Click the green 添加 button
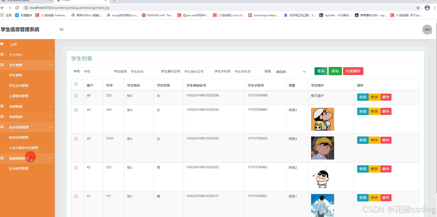Image resolution: width=437 pixels, height=217 pixels. [x=335, y=71]
